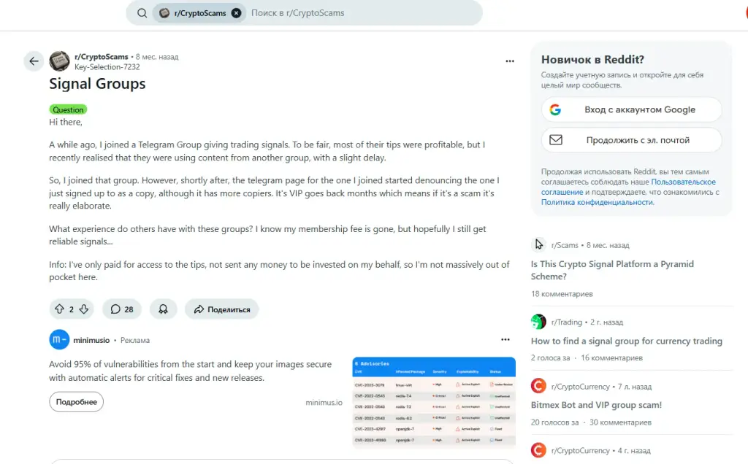Screen dimensions: 748x464
Task: Go back using the left arrow button
Action: click(34, 61)
